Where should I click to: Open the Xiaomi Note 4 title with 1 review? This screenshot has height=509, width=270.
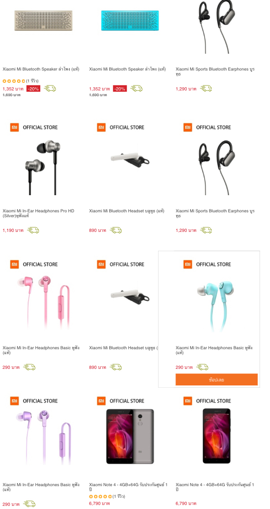129,487
